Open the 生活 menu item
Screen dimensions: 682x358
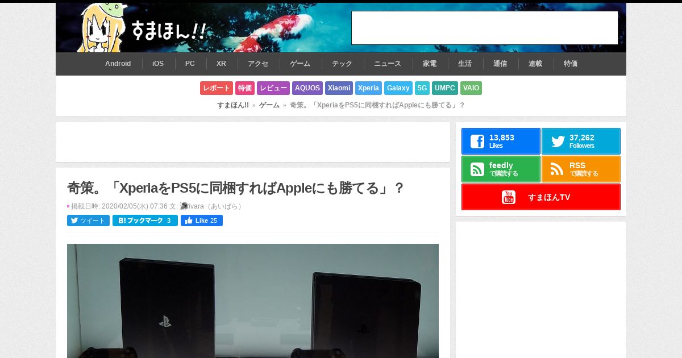465,64
